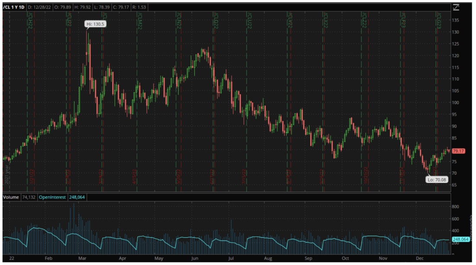Click the 100 level on price axis
The width and height of the screenshot is (476, 265).
point(456,103)
